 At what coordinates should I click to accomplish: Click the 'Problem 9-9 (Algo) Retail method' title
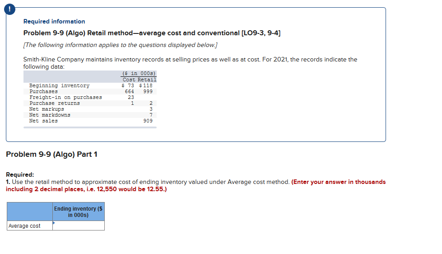click(x=152, y=33)
